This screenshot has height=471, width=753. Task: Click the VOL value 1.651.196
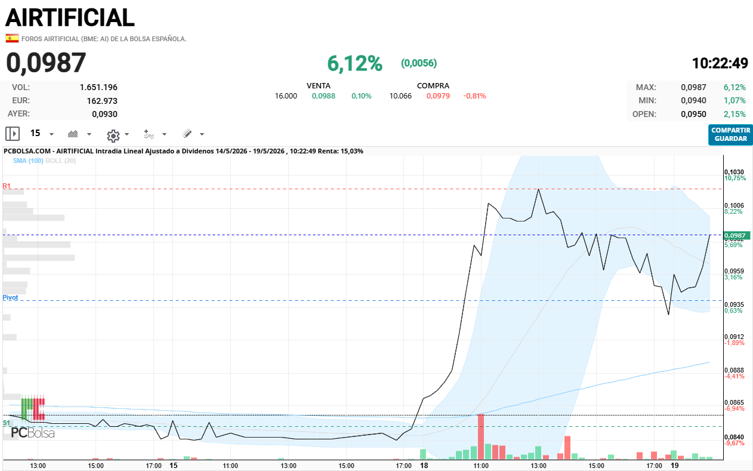click(x=98, y=87)
